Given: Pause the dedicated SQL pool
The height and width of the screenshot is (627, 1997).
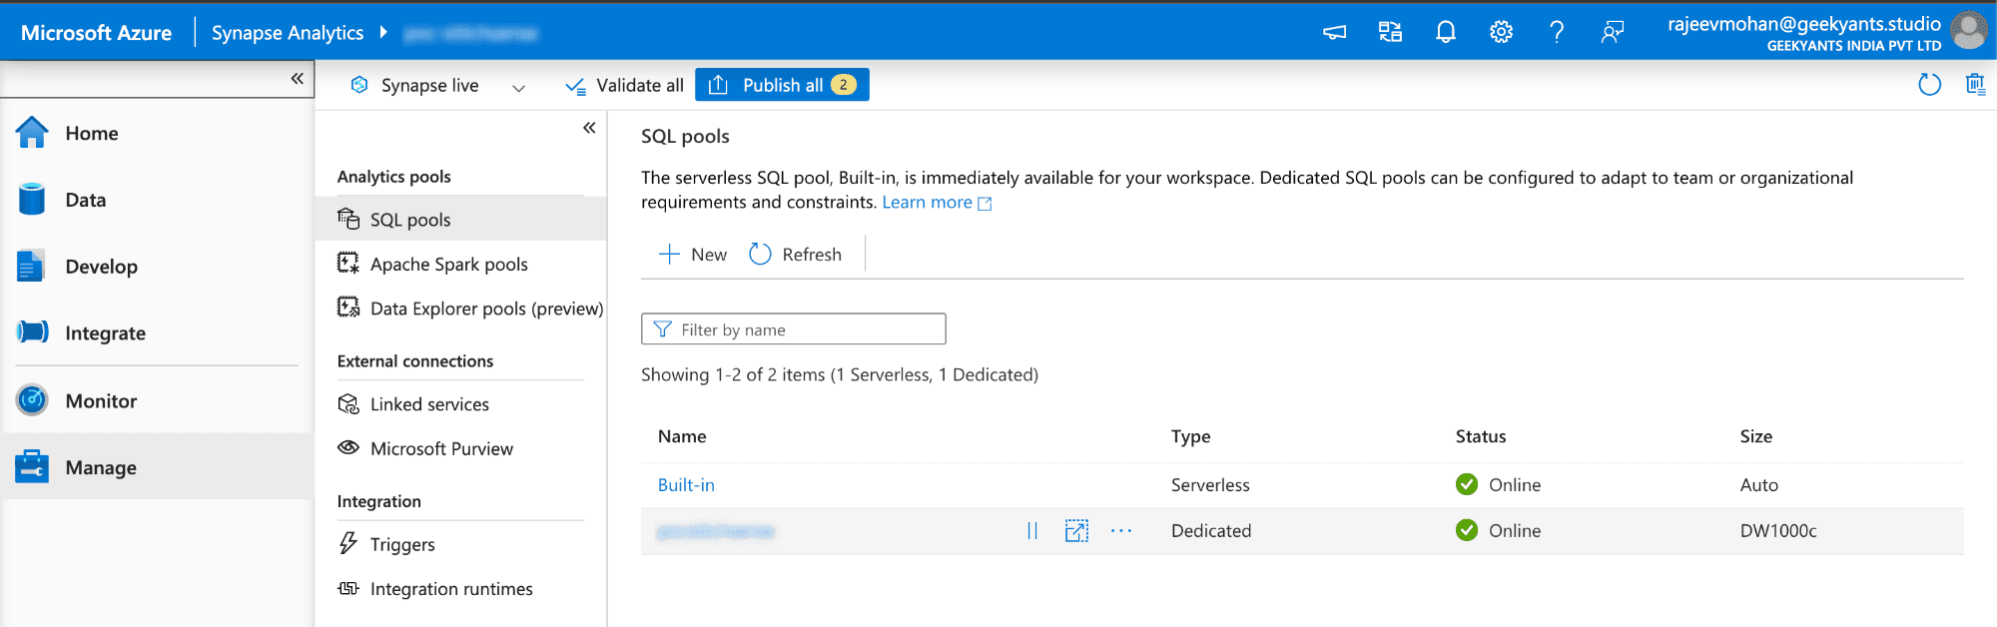Looking at the screenshot, I should click(x=1032, y=531).
